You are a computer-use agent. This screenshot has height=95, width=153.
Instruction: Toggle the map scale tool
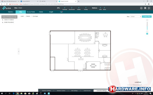(147, 34)
